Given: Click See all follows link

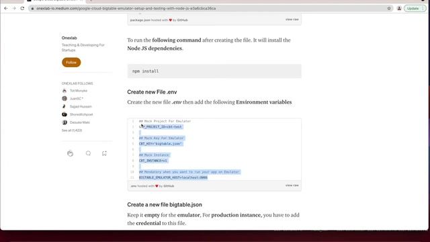Looking at the screenshot, I should pos(72,130).
